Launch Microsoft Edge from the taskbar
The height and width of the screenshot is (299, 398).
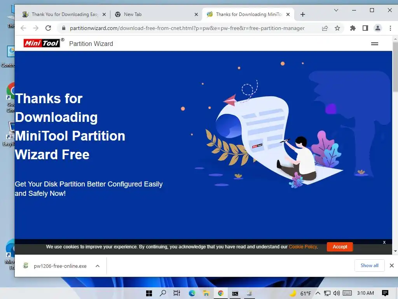click(192, 293)
